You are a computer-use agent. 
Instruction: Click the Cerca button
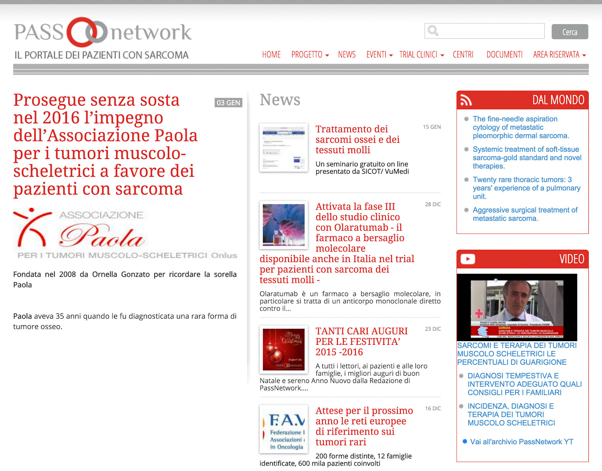[570, 32]
